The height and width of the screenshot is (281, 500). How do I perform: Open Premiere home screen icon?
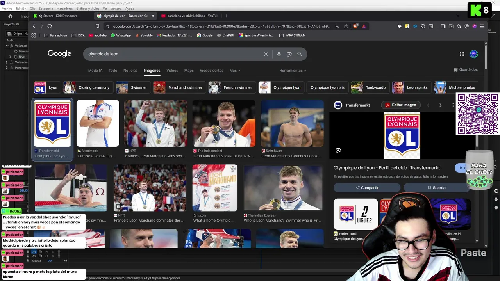click(x=10, y=16)
